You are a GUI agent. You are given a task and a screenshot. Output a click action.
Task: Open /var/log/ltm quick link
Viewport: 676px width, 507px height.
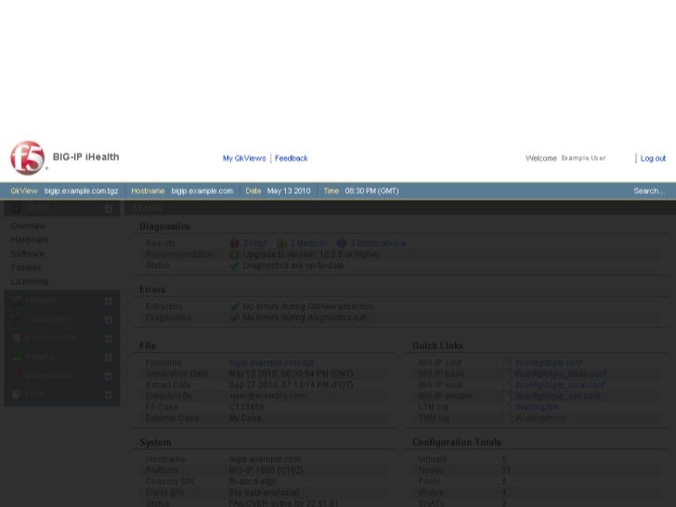pos(537,407)
